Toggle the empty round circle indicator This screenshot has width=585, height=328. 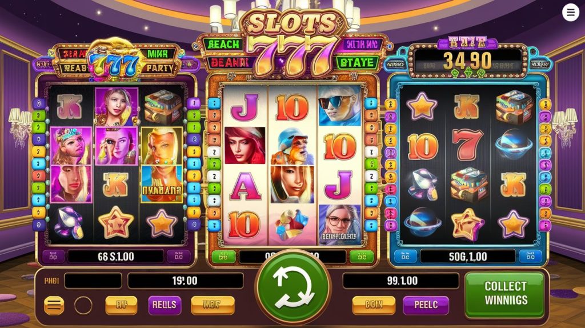(x=83, y=305)
